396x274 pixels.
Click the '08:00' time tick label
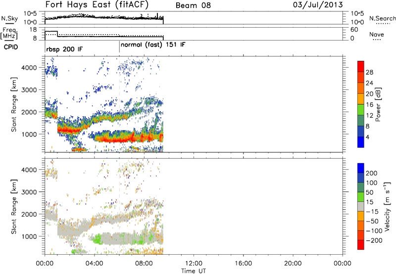[144, 264]
